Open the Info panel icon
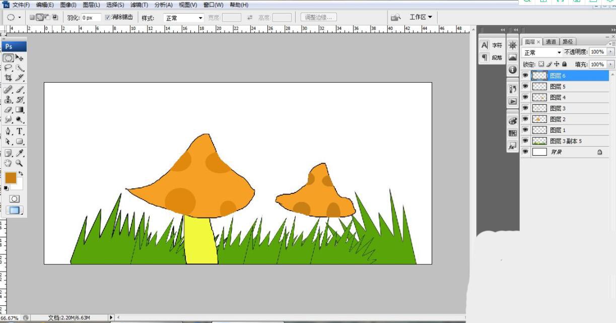Viewport: 616px width, 323px height. [x=513, y=70]
